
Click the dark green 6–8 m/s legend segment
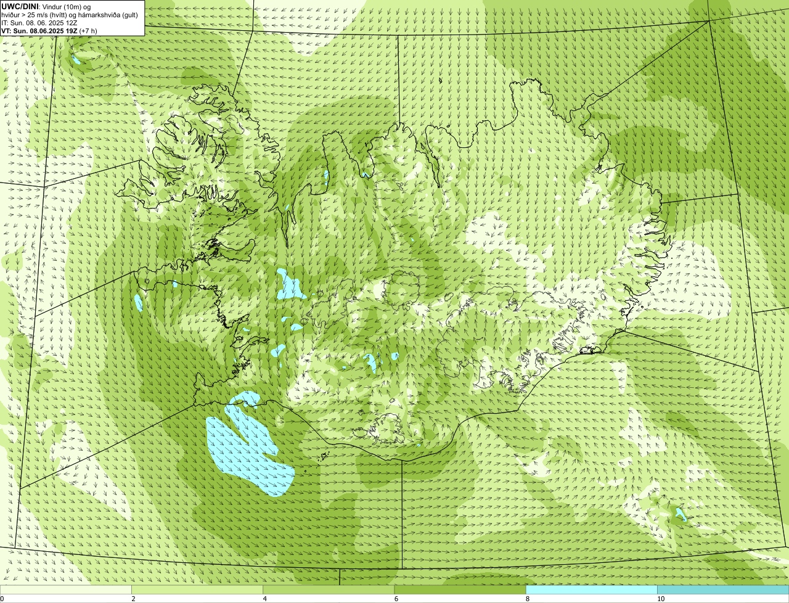pos(460,590)
